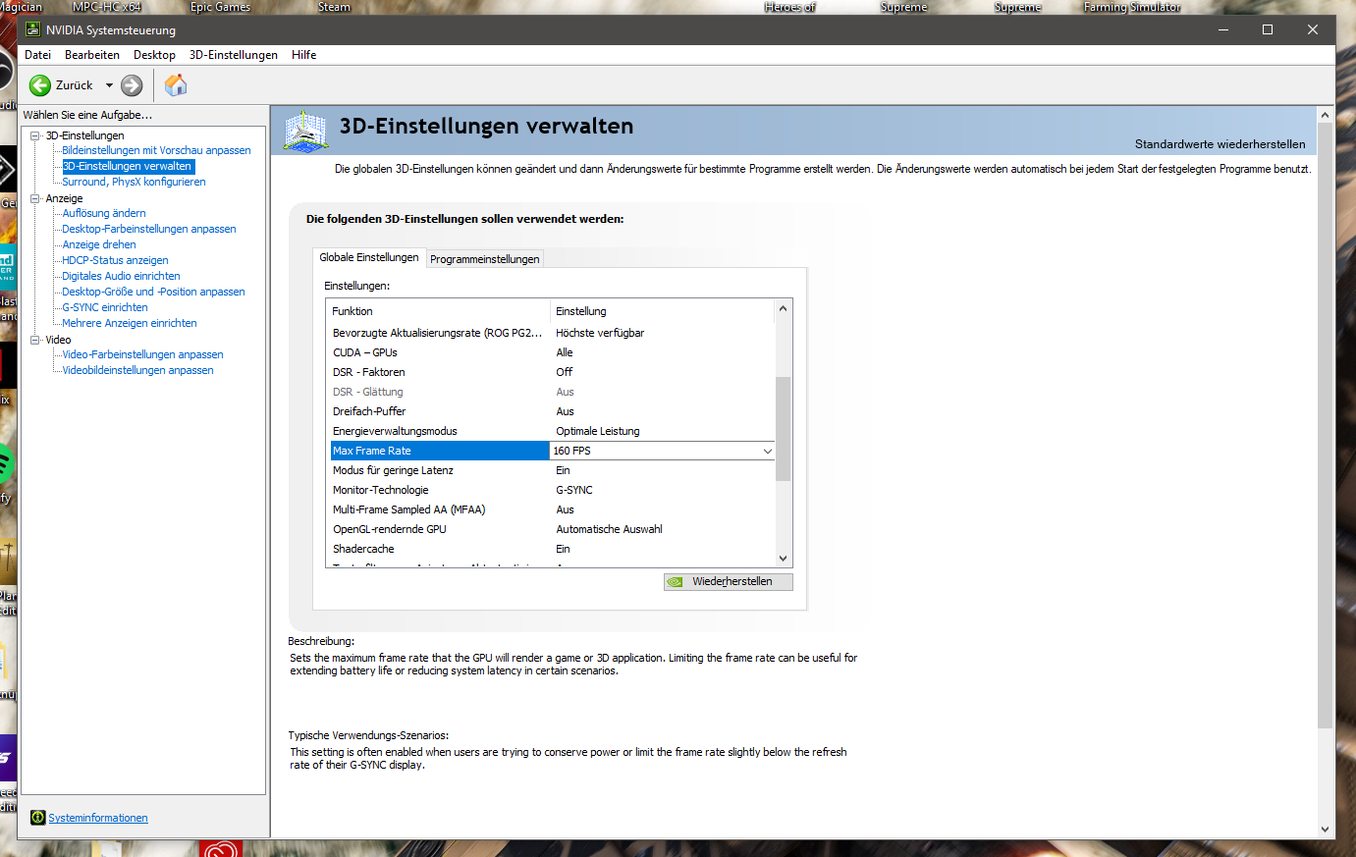The image size is (1356, 857).
Task: Select the Modus für geringe Latenz row
Action: click(551, 470)
